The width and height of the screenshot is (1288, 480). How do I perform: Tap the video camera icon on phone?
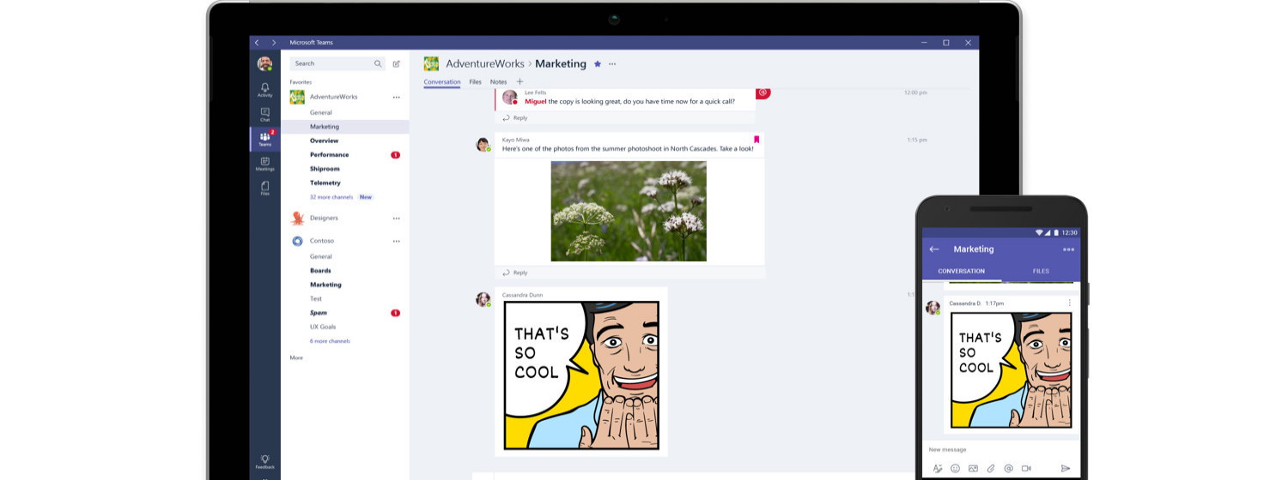coord(1026,469)
